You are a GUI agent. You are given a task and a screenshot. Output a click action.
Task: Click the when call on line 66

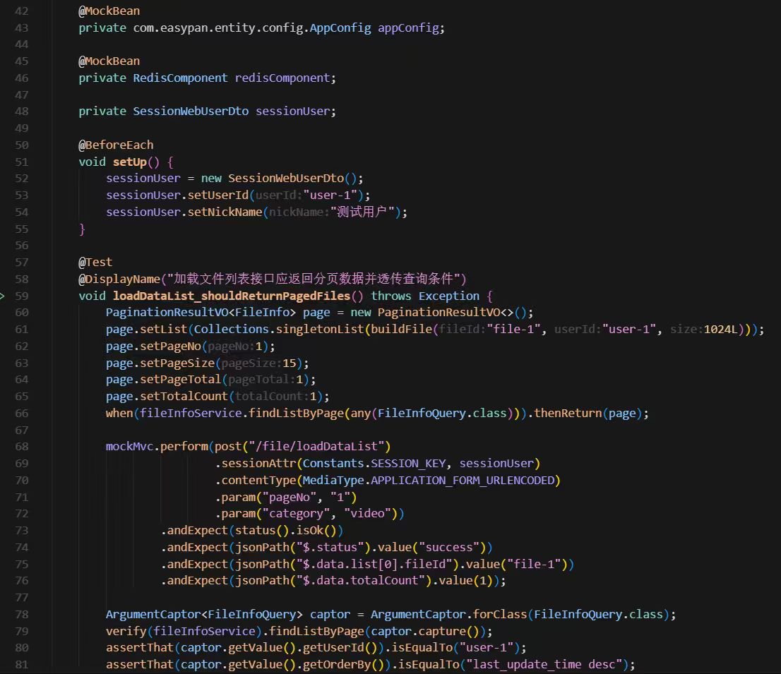119,414
